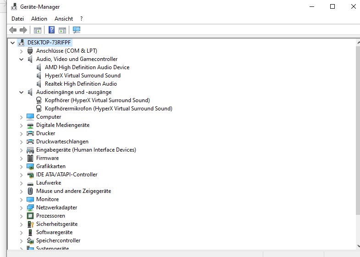
Task: Click the scrollbar down arrow
Action: (358, 246)
